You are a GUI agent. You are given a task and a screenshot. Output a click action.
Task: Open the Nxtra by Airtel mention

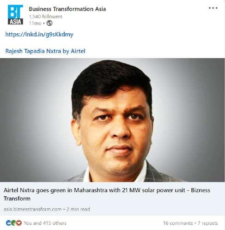(66, 51)
